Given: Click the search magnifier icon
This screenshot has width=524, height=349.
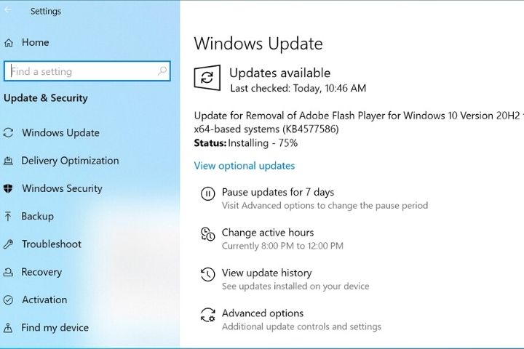Looking at the screenshot, I should click(x=162, y=71).
